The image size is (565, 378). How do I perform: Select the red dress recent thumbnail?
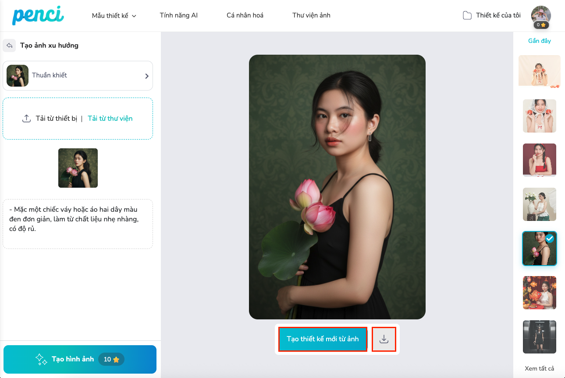pyautogui.click(x=539, y=160)
